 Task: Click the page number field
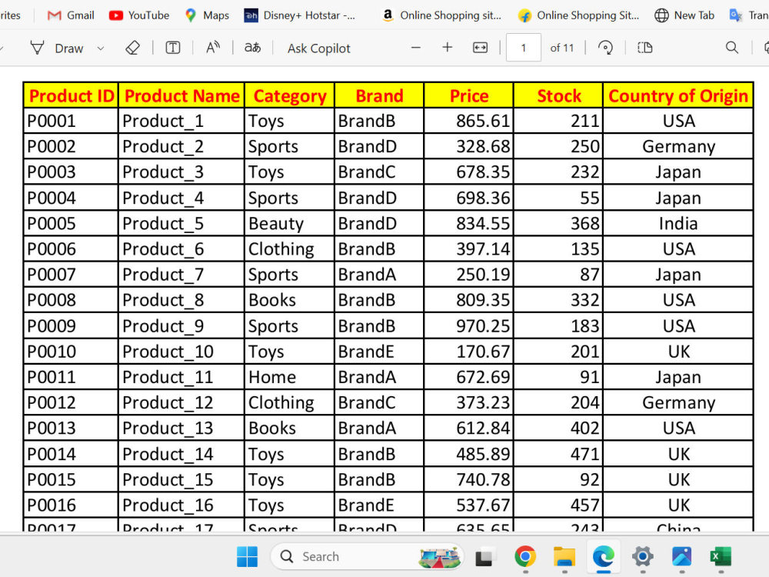523,48
